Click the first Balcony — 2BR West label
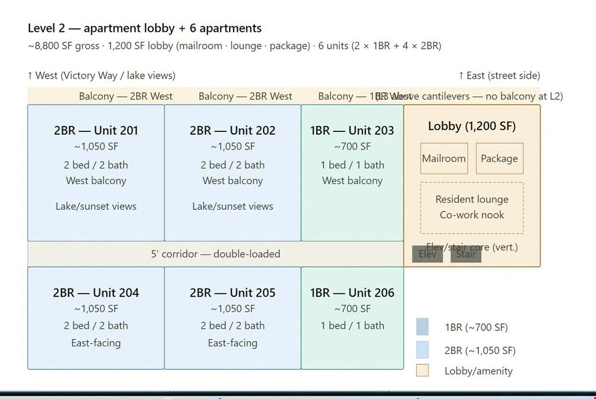 pos(126,96)
